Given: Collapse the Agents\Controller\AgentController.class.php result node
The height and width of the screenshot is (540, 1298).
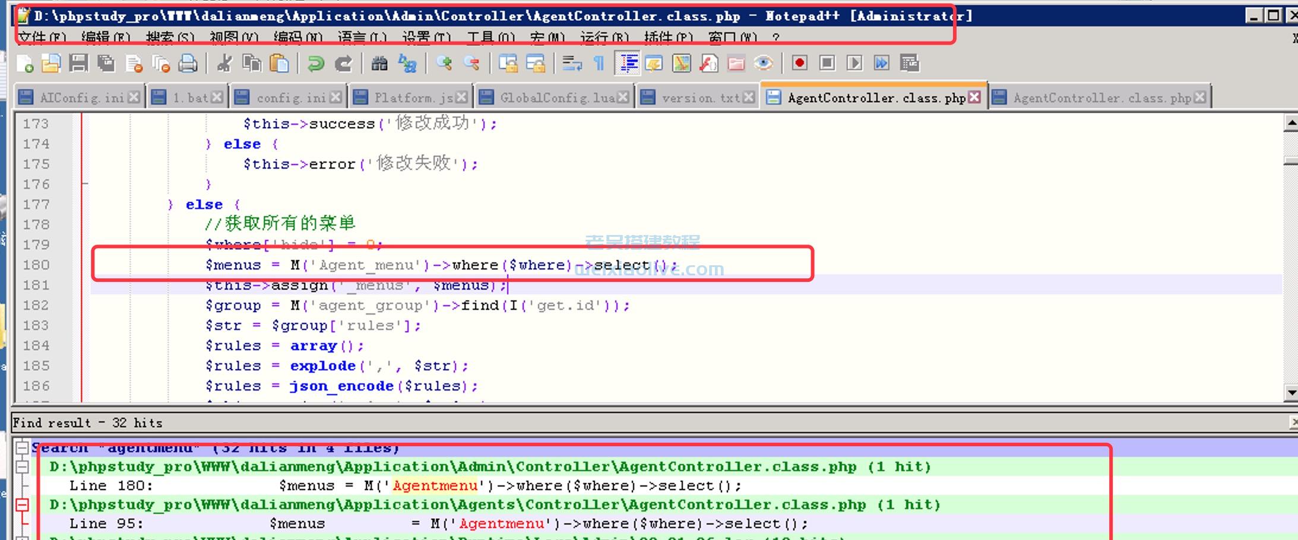Looking at the screenshot, I should (x=22, y=504).
